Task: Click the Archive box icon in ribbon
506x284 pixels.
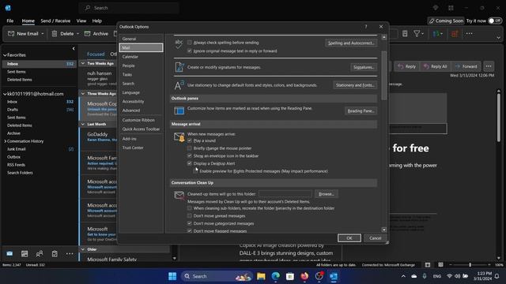Action: [87, 33]
